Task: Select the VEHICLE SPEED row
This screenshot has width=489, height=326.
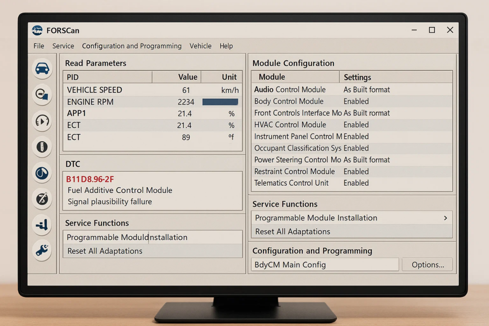Action: tap(152, 90)
